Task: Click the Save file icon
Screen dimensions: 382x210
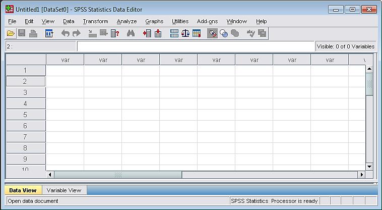Action: point(22,33)
